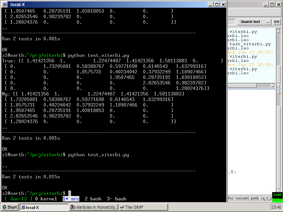Click the down arrow of the Leo file list scrollbar
Viewport: 283px width, 212px height.
[x=279, y=86]
